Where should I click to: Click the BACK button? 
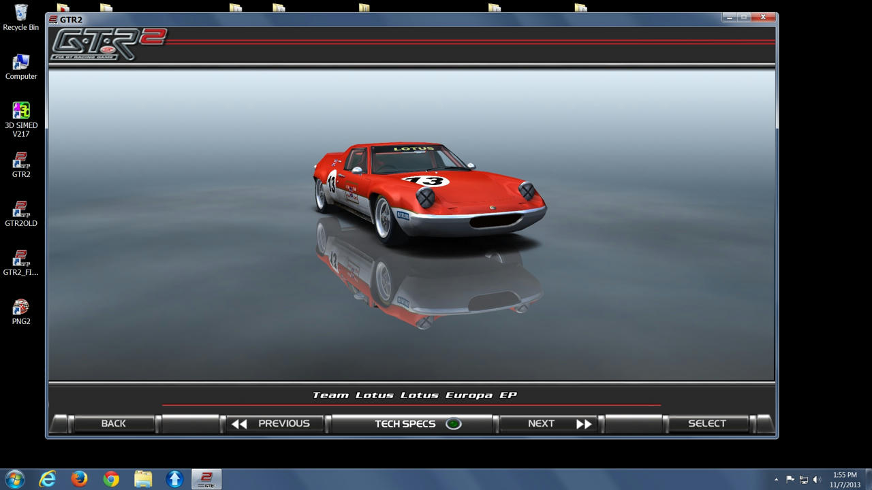tap(113, 423)
